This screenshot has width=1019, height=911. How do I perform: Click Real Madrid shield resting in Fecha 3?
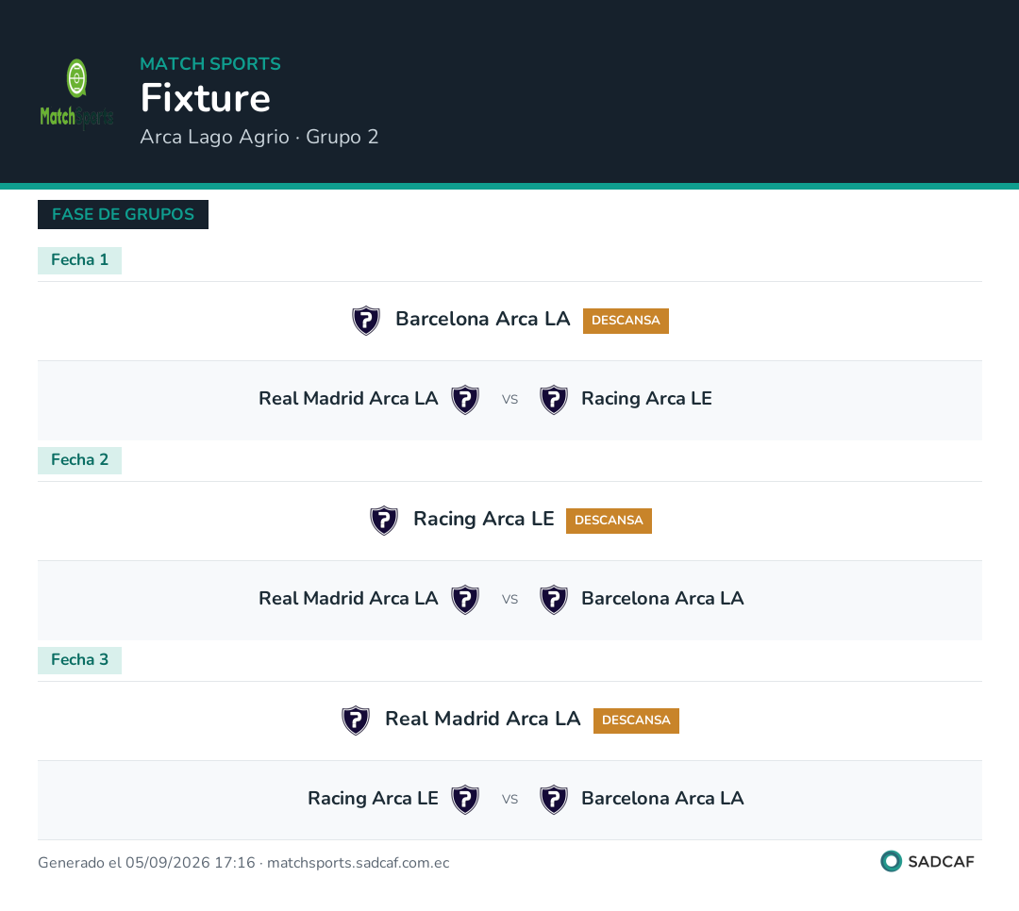click(356, 721)
